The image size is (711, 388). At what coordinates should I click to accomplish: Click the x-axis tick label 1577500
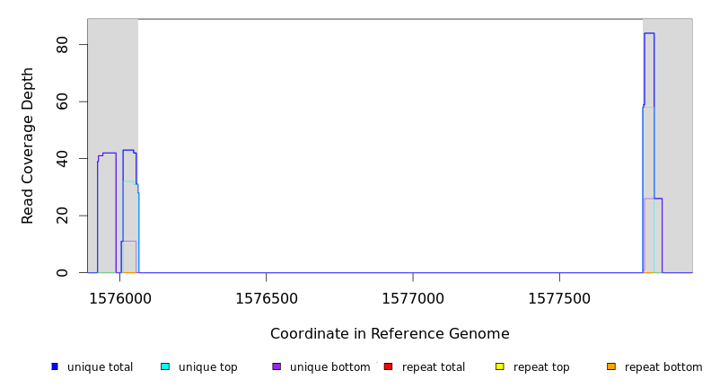(x=559, y=298)
